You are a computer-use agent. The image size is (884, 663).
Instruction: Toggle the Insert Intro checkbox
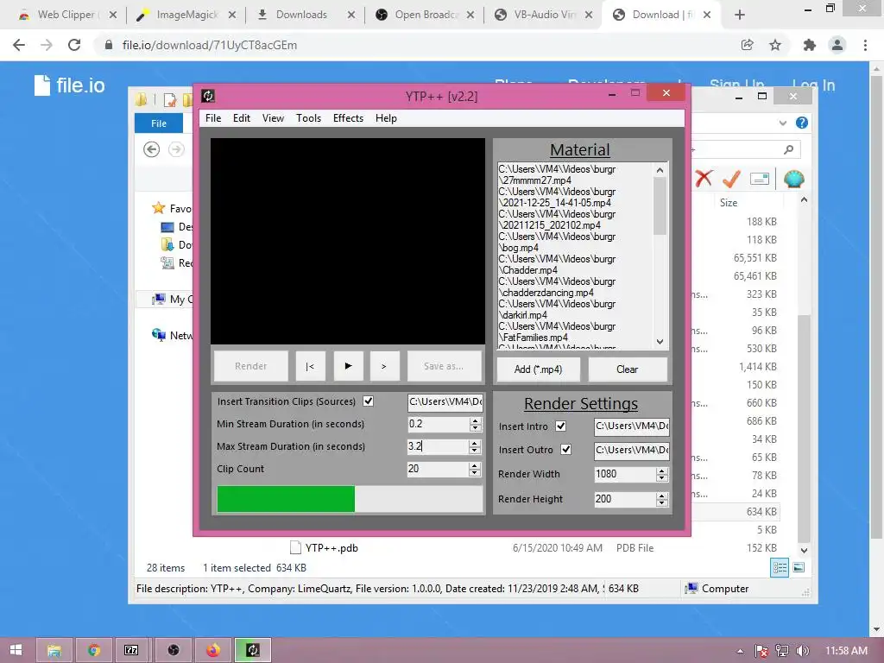(x=560, y=426)
